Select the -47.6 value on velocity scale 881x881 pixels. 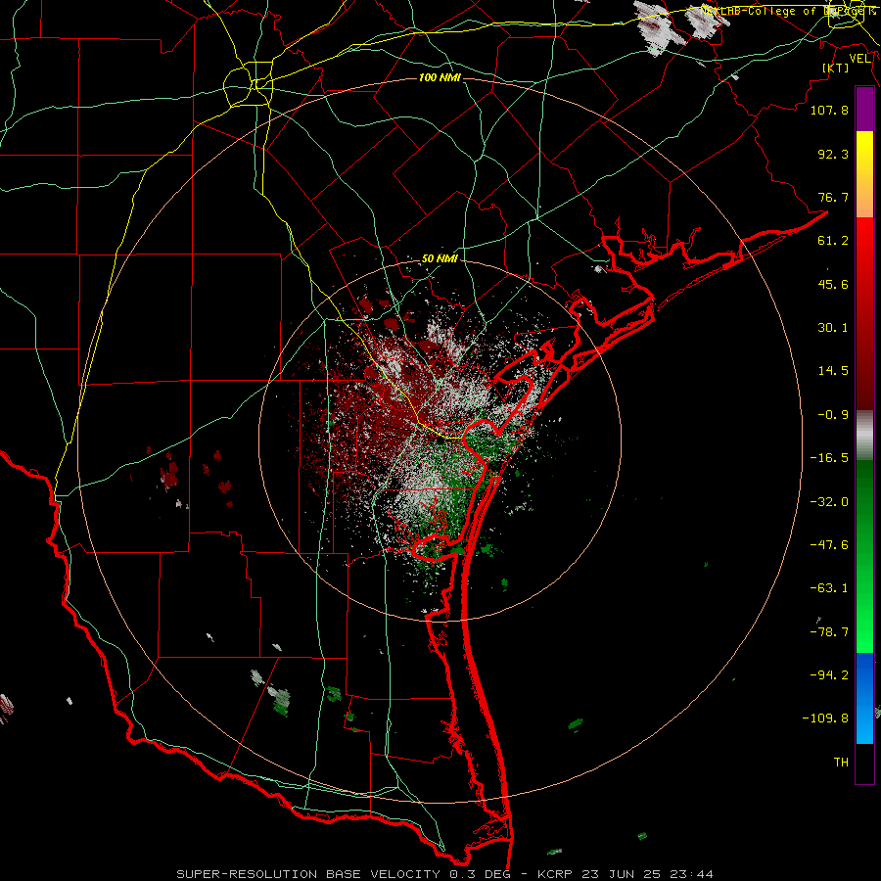[x=829, y=545]
